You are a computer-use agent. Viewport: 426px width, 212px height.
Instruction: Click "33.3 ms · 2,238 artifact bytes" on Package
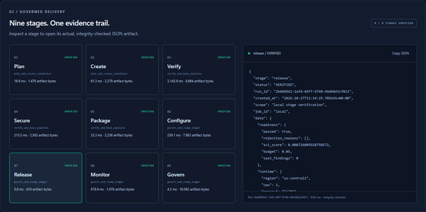[112, 136]
